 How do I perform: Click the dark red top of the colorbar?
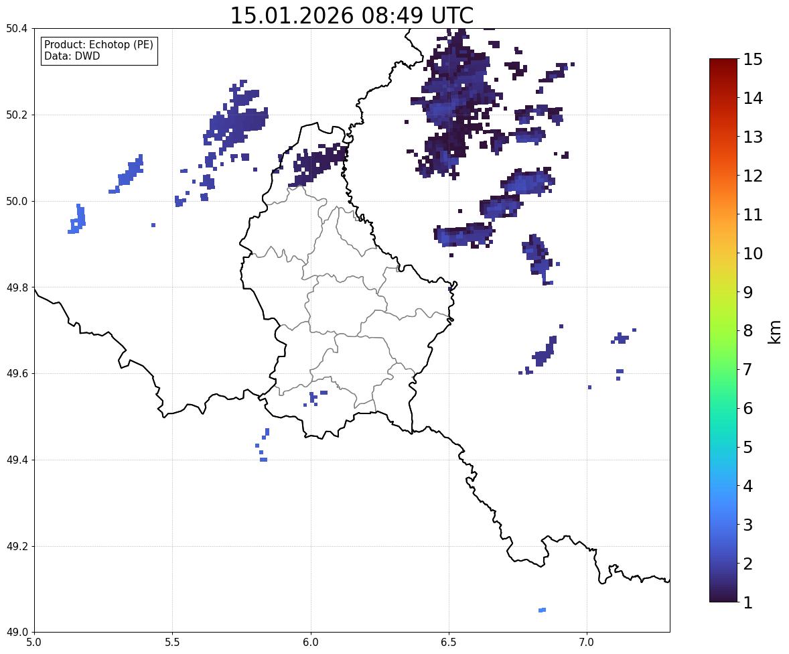[x=723, y=66]
